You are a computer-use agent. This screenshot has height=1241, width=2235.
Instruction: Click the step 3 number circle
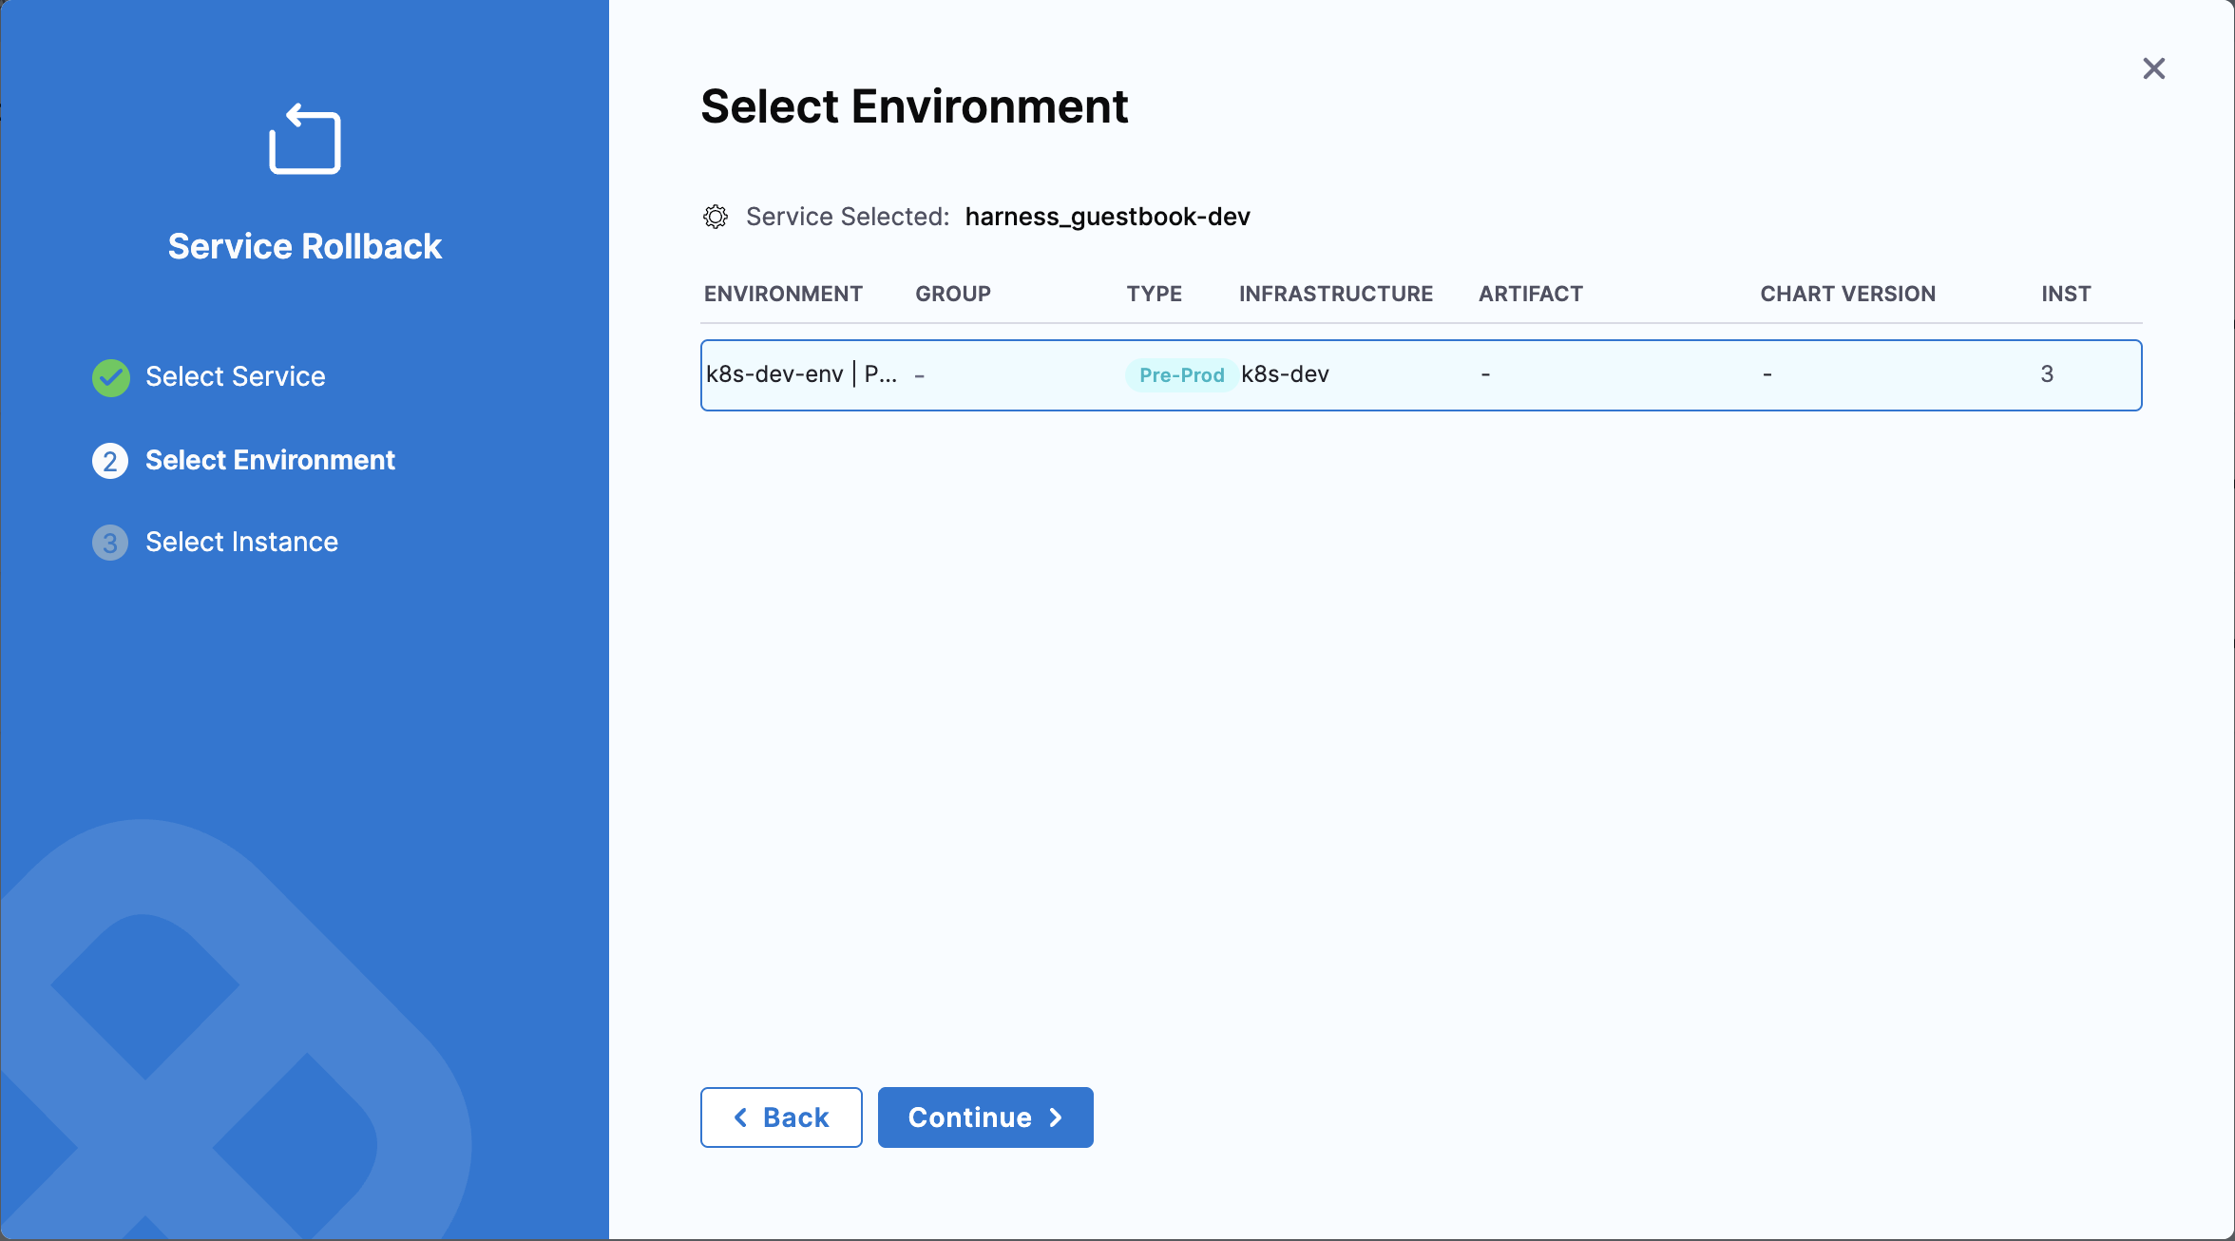[110, 543]
